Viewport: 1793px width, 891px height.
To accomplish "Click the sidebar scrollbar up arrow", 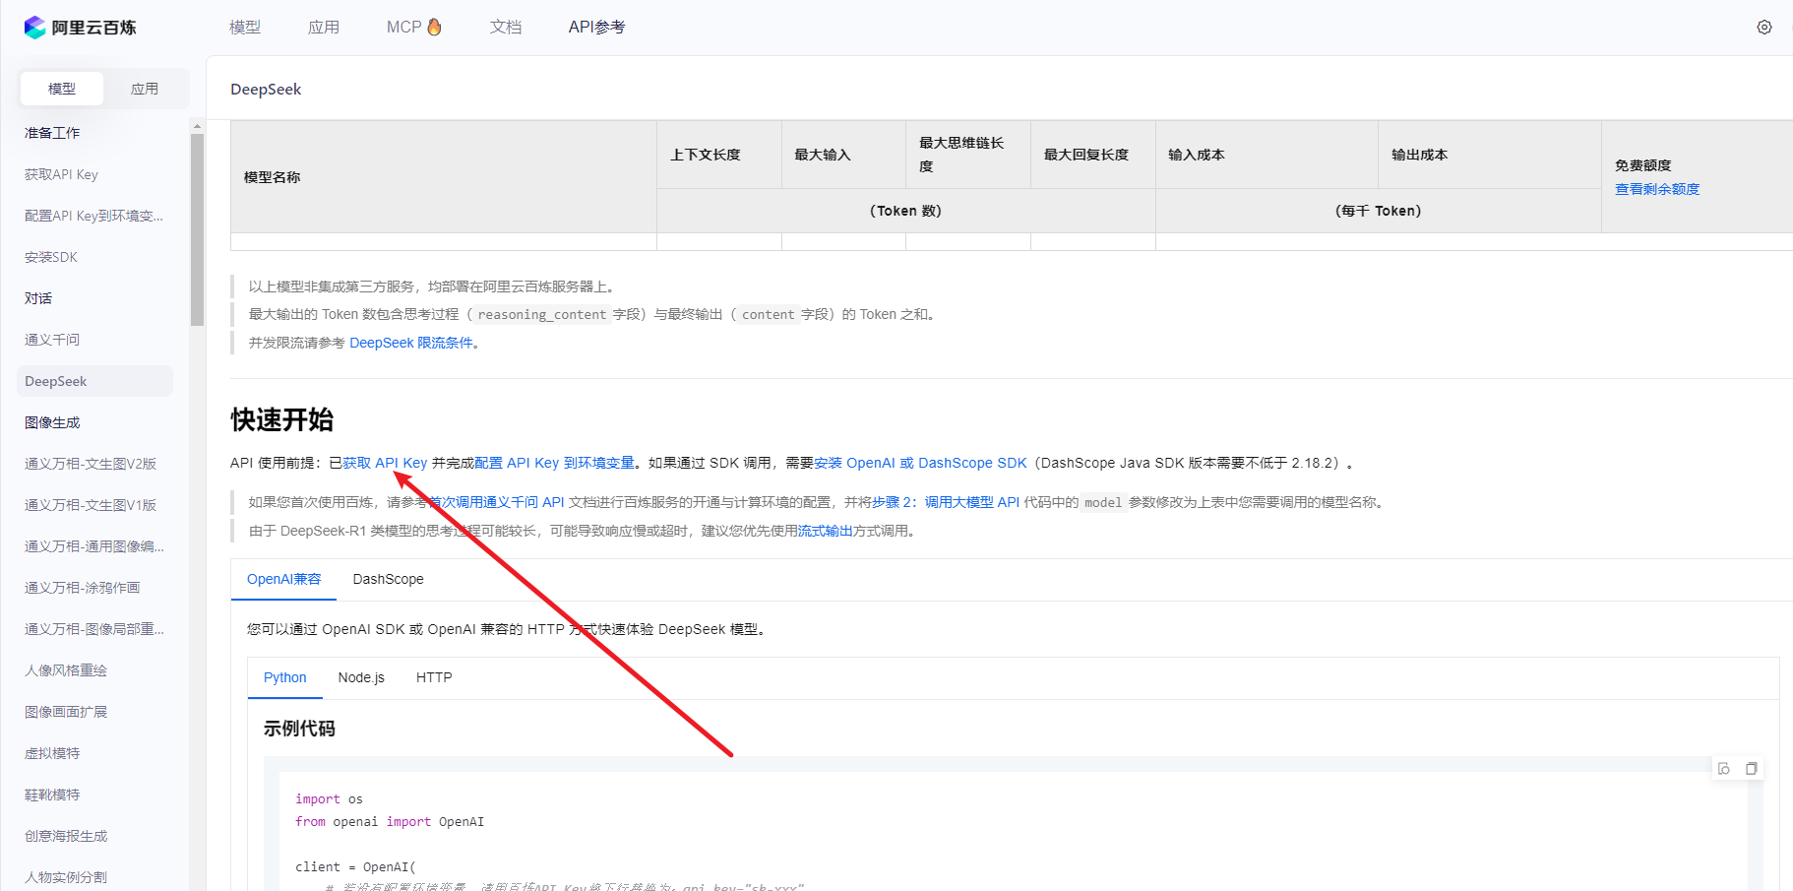I will click(x=197, y=126).
